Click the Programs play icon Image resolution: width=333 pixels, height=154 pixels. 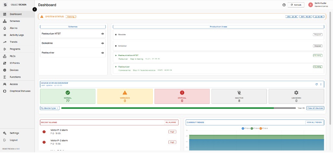click(5, 49)
